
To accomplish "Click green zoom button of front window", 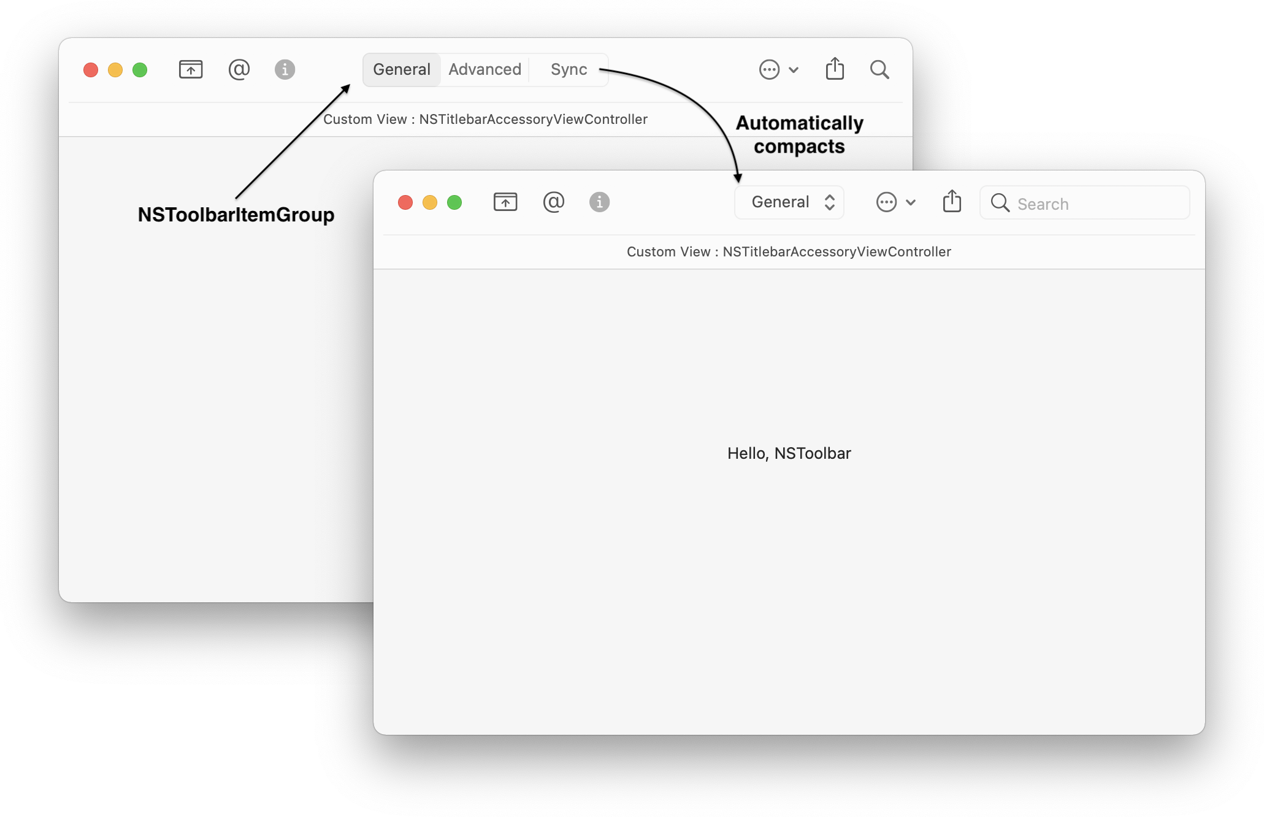I will click(454, 202).
